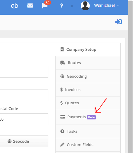Expand the Wsmichael account dropdown arrow
This screenshot has height=153, width=133.
tap(118, 5)
